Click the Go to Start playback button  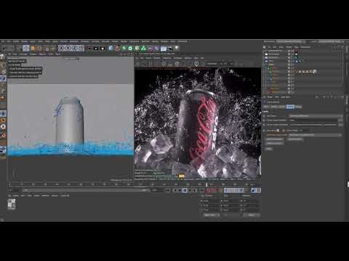[167, 190]
